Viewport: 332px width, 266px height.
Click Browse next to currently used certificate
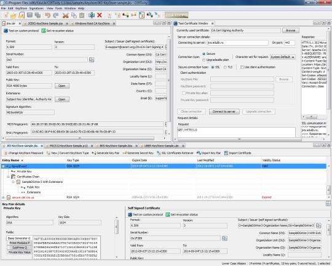coord(290,31)
